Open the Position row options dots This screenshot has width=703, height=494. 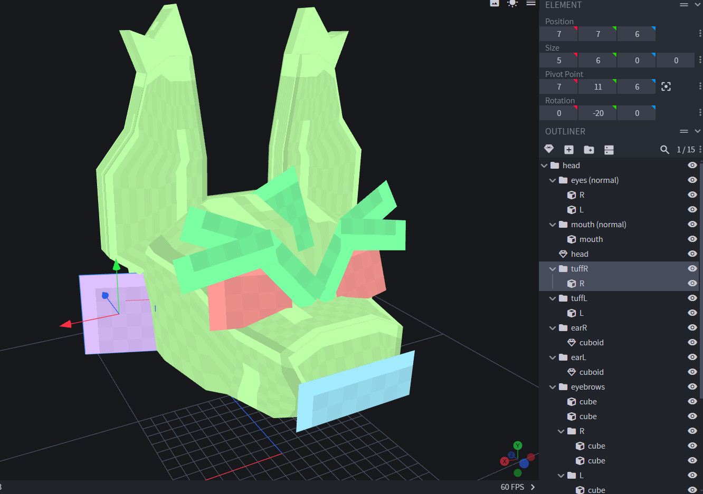click(x=700, y=34)
